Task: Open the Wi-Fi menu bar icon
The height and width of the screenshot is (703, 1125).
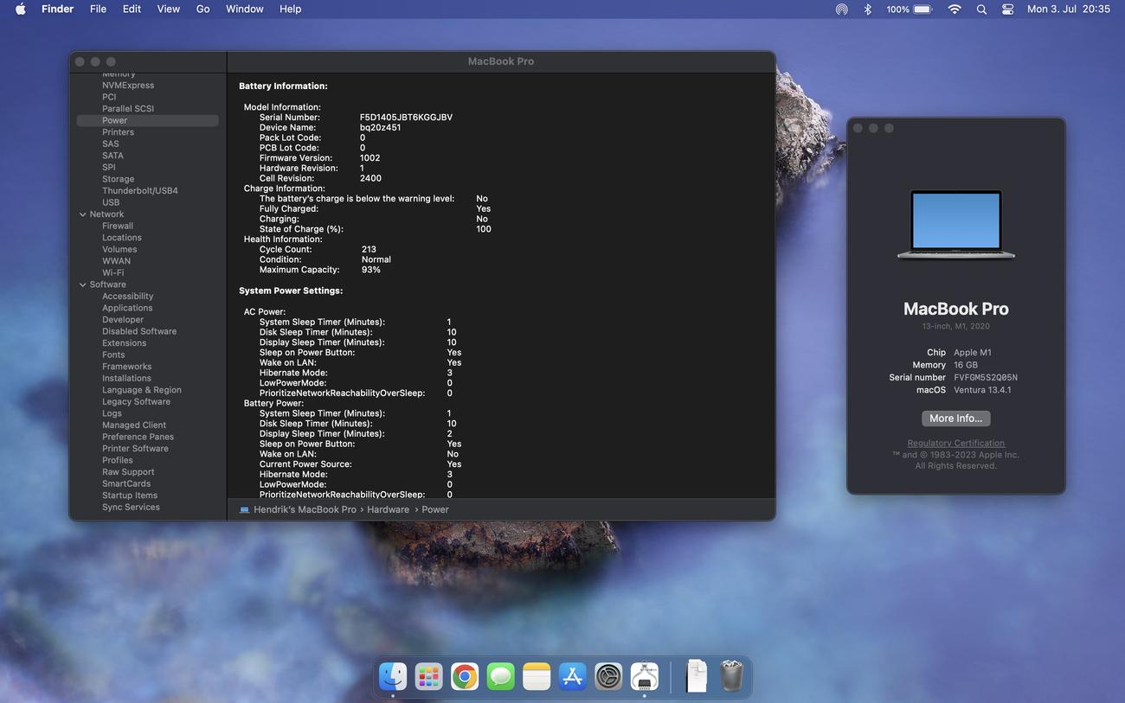Action: pyautogui.click(x=955, y=9)
